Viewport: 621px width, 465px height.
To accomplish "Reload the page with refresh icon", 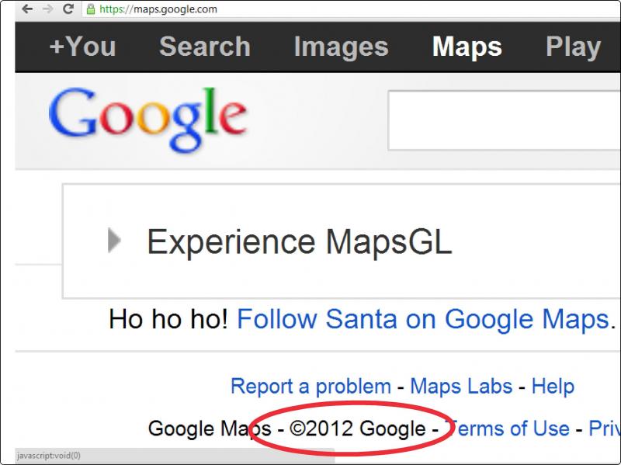I will pos(68,9).
